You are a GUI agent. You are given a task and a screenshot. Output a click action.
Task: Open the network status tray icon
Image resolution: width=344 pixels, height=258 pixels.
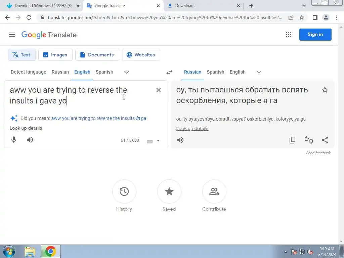[x=302, y=252]
